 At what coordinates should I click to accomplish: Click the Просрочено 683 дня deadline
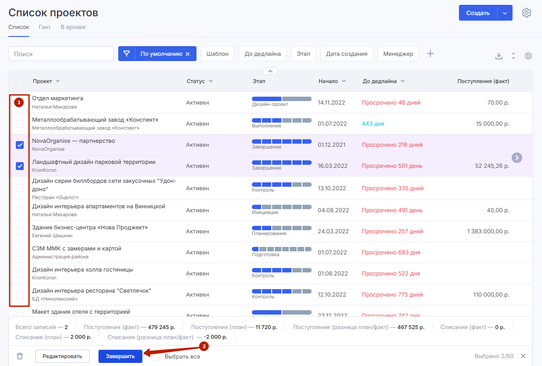click(391, 253)
